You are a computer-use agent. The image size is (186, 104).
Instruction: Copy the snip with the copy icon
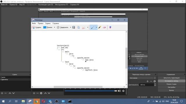coord(78,27)
